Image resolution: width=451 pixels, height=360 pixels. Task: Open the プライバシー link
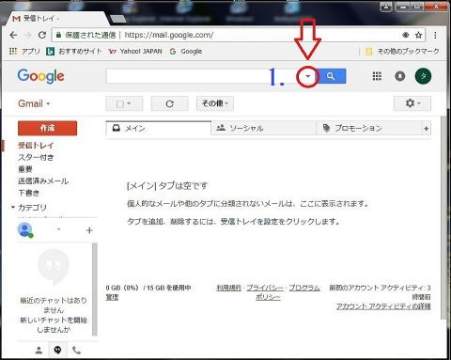pyautogui.click(x=265, y=288)
